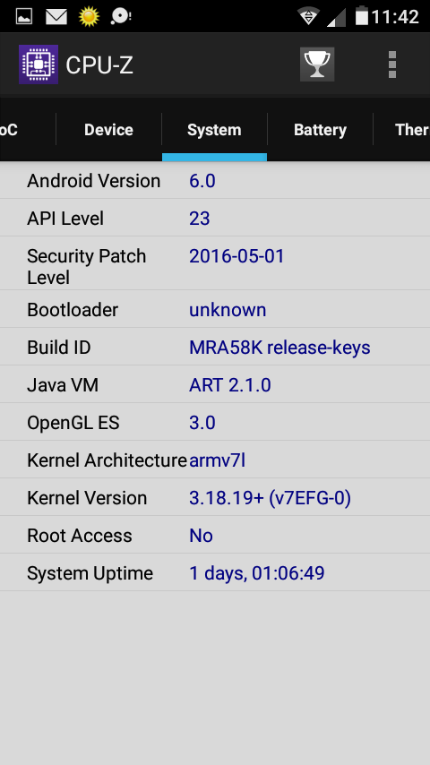This screenshot has height=765, width=430.
Task: Tap the sun weather notification icon
Action: click(89, 17)
